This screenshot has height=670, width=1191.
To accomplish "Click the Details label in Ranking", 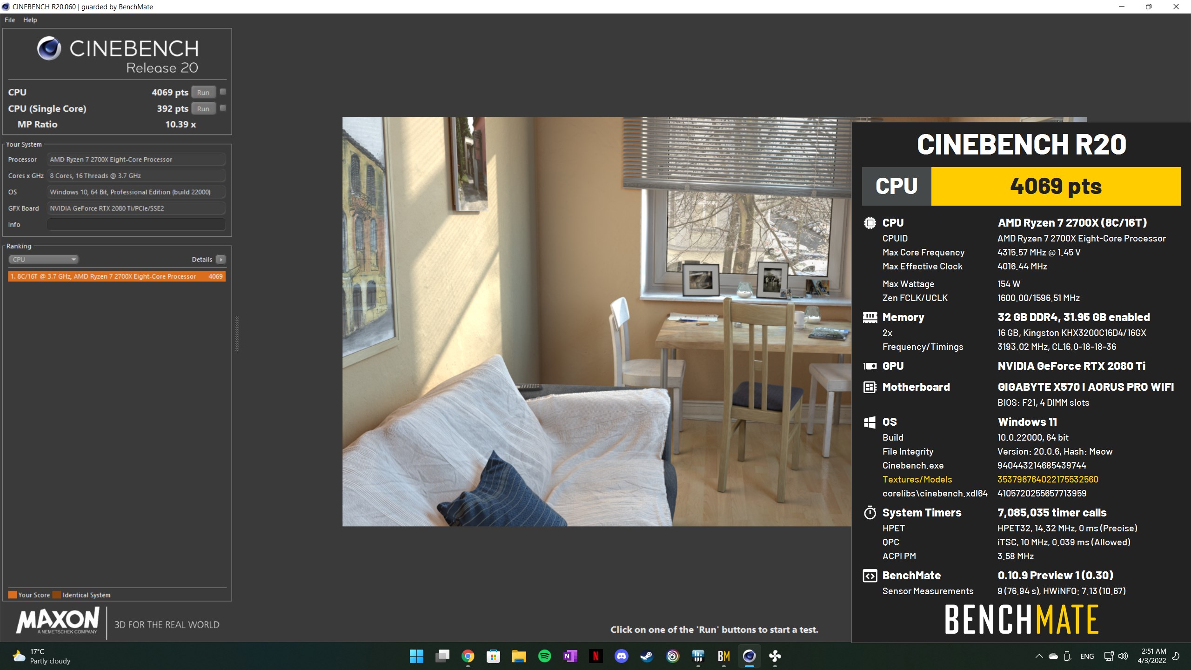I will [202, 259].
